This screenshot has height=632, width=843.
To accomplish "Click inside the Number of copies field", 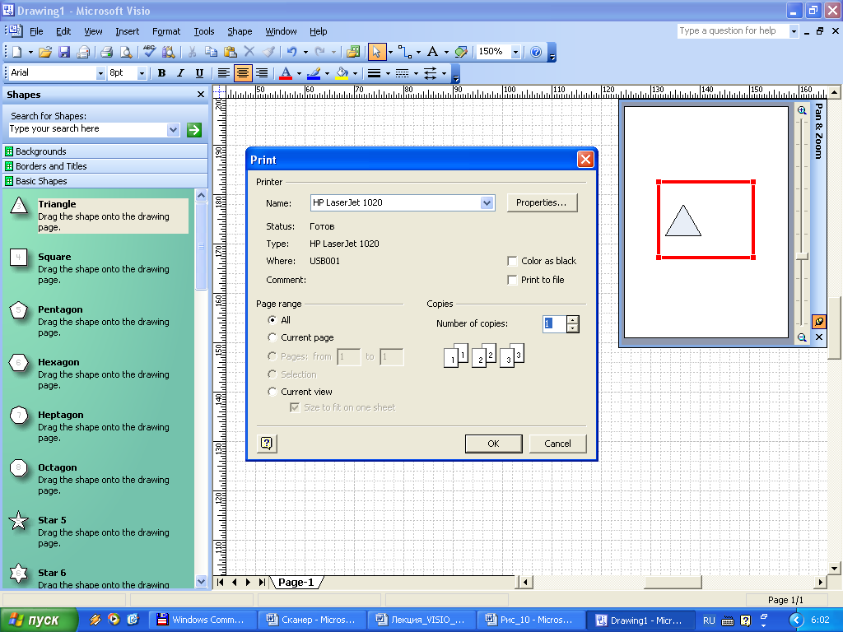I will tap(553, 324).
